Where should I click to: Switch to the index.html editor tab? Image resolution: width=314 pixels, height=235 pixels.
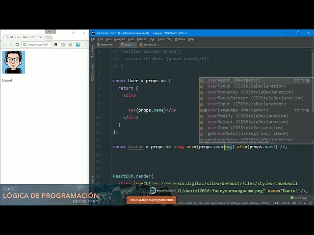107,45
